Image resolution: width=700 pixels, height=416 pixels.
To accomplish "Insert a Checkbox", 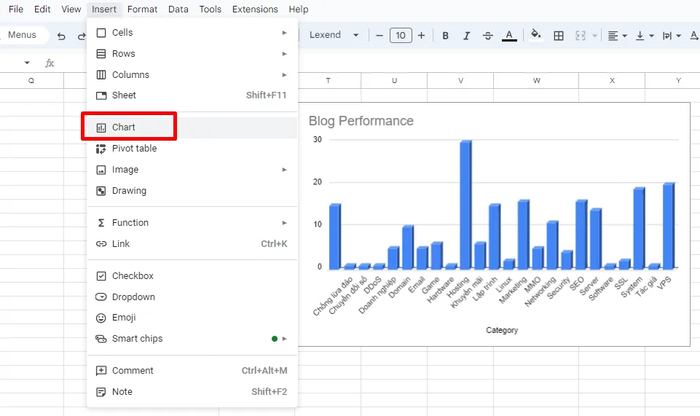I will pyautogui.click(x=192, y=276).
